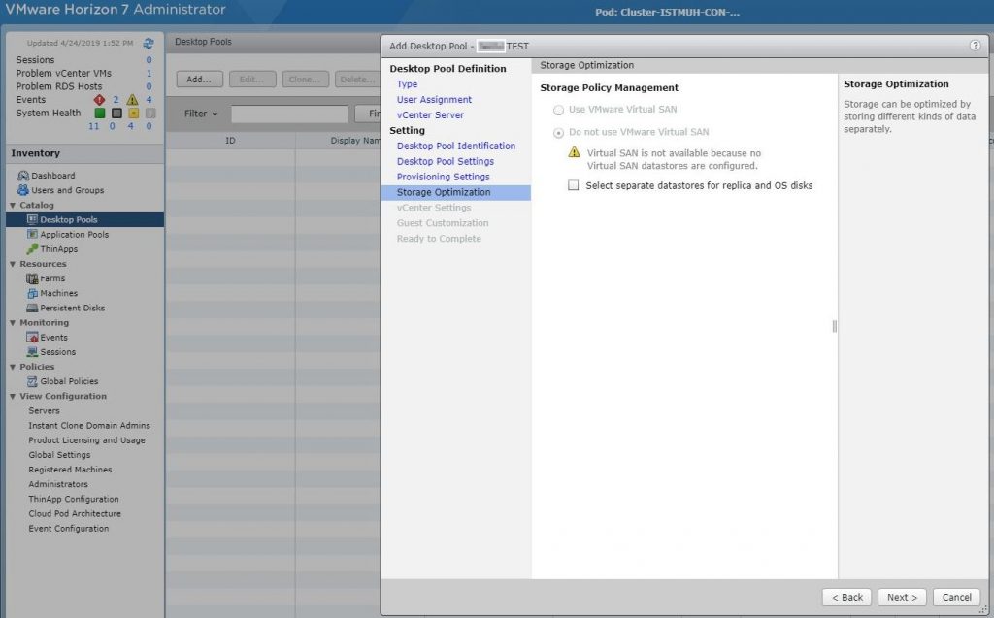The width and height of the screenshot is (994, 618).
Task: Click the yellow System Health status icon
Action: tap(133, 113)
